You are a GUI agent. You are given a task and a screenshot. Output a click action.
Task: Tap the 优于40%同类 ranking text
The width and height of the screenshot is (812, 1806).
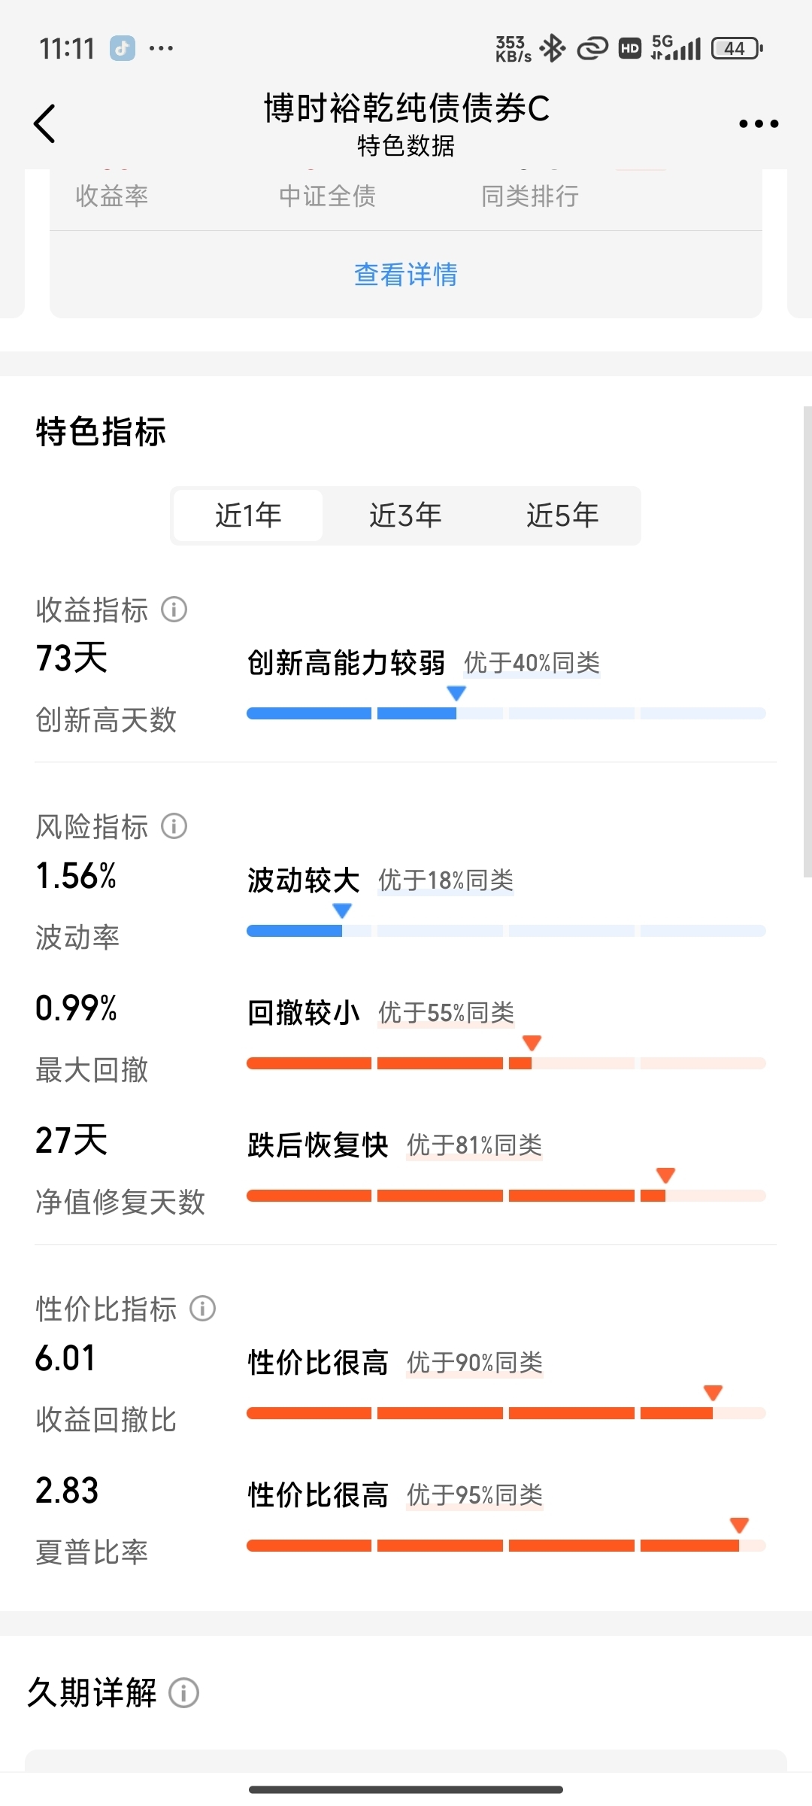(532, 663)
